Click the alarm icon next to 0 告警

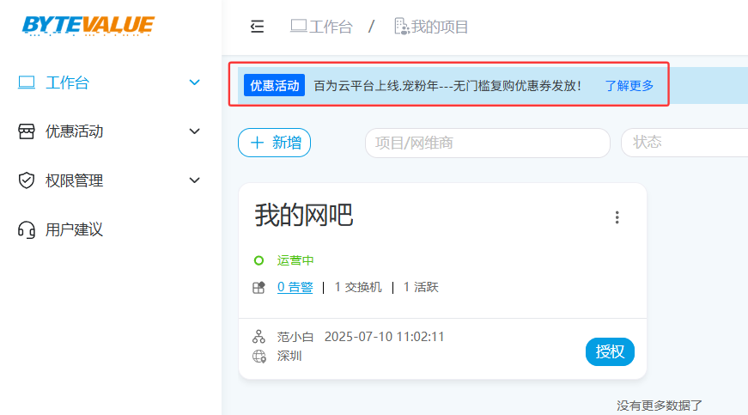258,288
